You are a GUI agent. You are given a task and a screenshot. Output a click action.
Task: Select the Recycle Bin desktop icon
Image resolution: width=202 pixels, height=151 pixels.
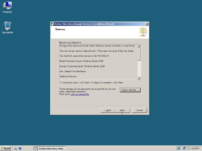(x=8, y=27)
